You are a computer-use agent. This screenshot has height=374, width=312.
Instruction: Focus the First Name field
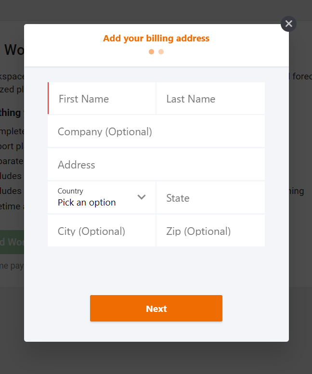tap(102, 98)
